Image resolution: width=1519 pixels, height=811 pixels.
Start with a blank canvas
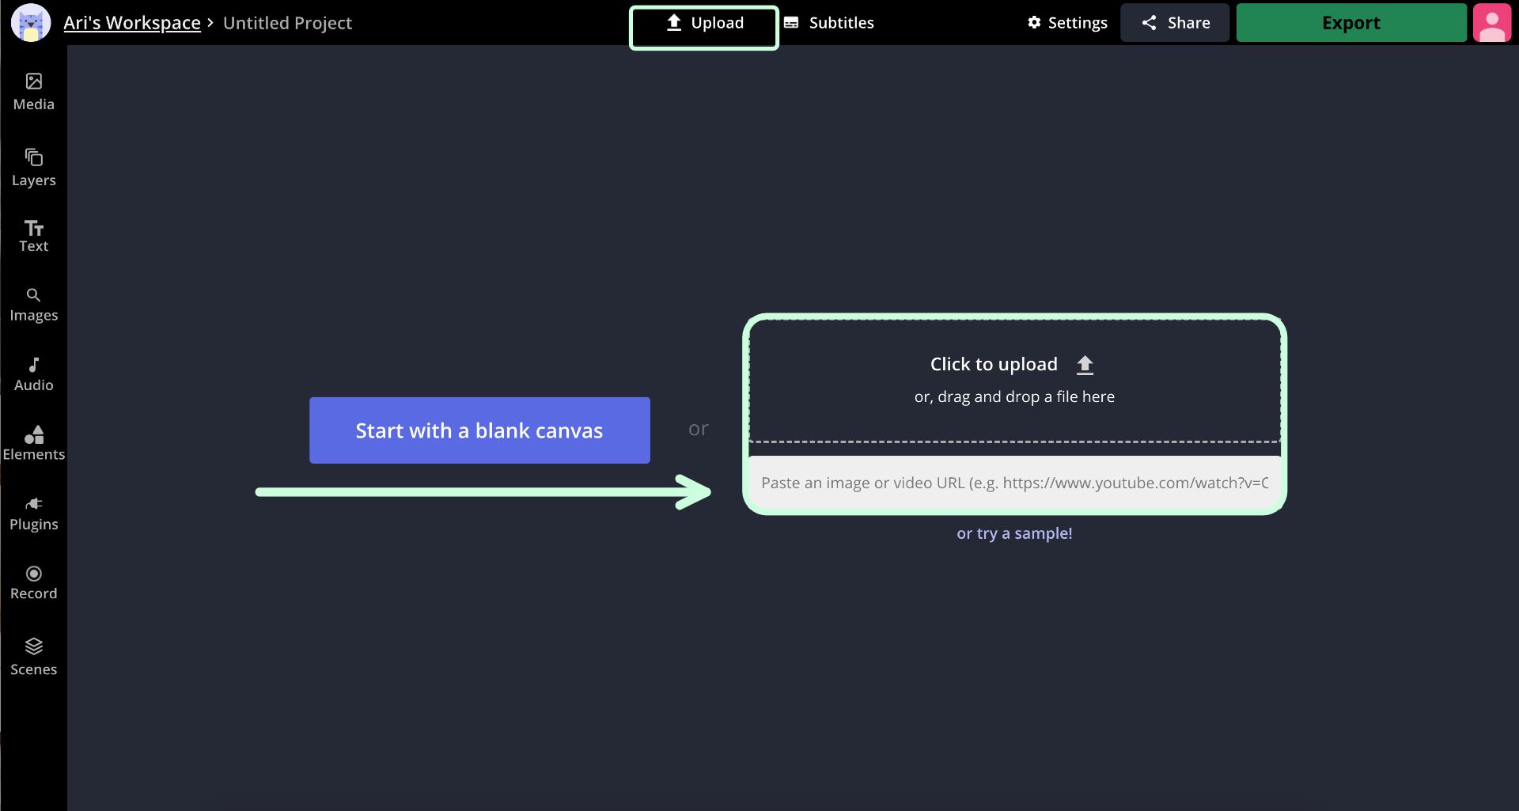tap(479, 430)
